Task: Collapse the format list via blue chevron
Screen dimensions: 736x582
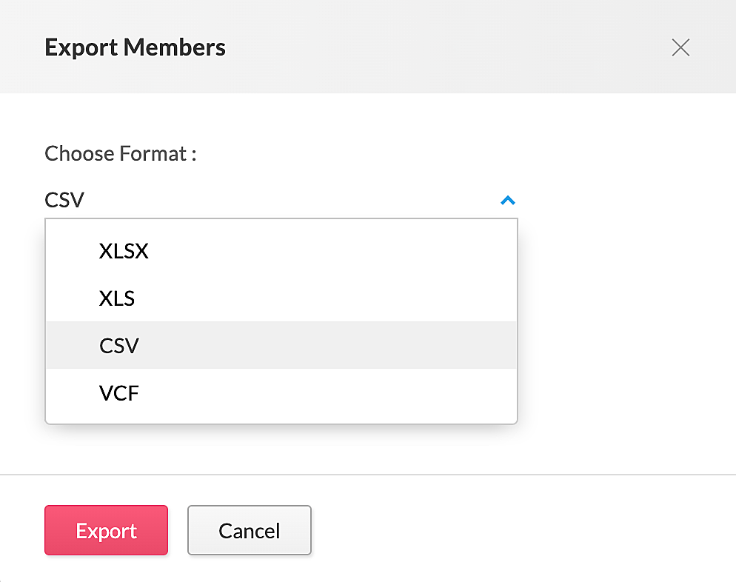Action: [x=507, y=200]
